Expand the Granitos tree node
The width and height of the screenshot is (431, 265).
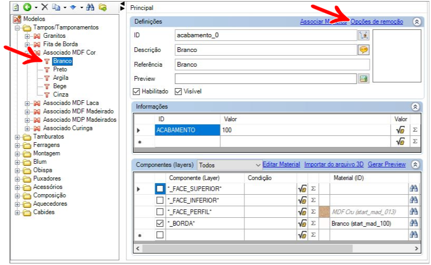(27, 36)
